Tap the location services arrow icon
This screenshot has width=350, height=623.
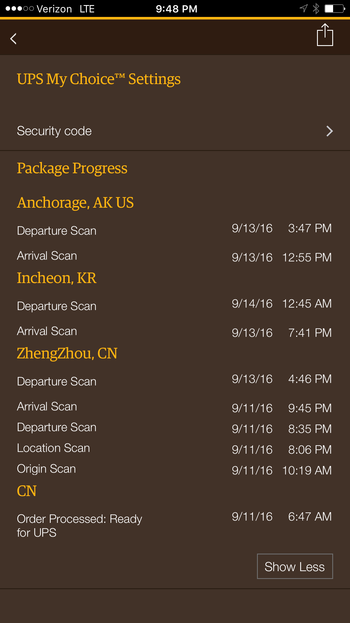click(x=303, y=8)
